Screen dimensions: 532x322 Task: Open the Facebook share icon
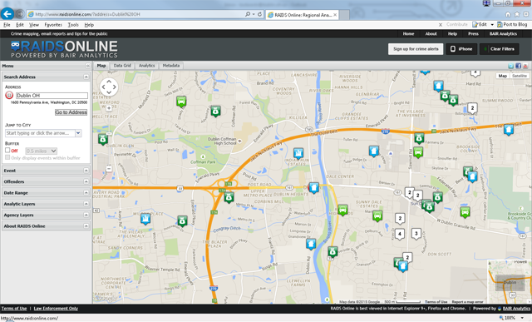518,66
